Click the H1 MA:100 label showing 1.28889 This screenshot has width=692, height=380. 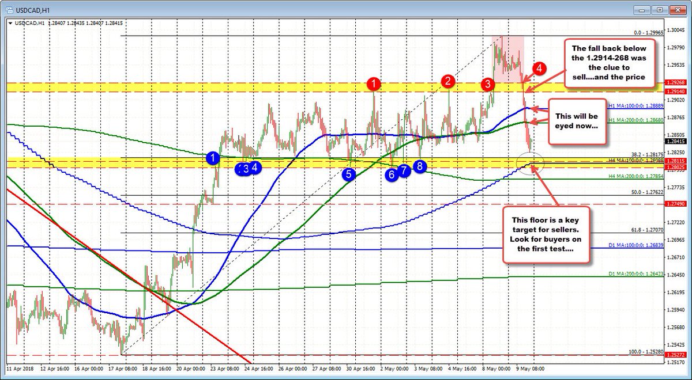635,107
